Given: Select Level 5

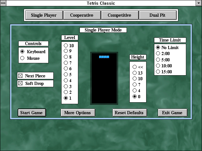Looking at the screenshot, I should pos(68,75).
